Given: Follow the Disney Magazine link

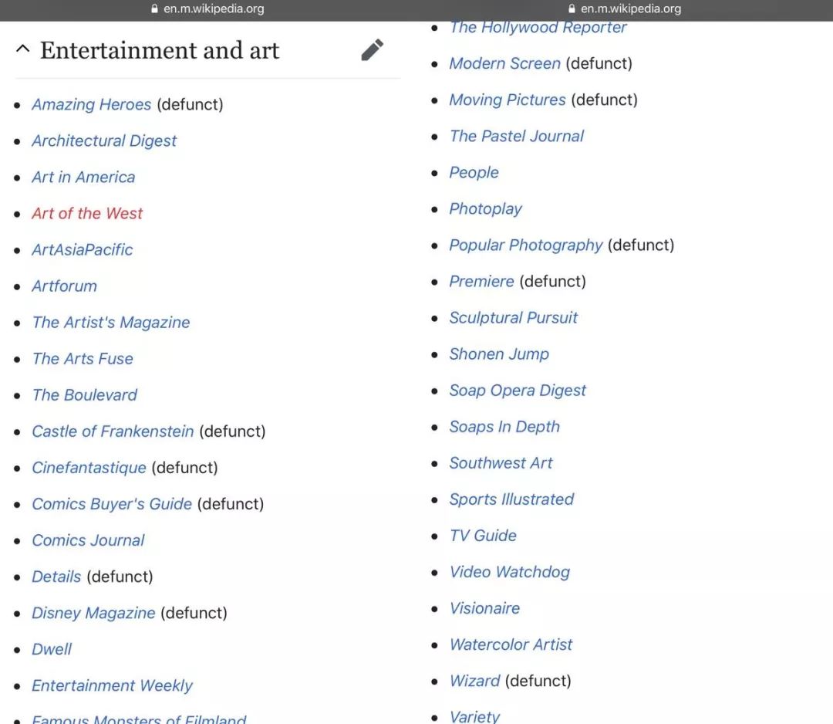Looking at the screenshot, I should click(x=93, y=613).
